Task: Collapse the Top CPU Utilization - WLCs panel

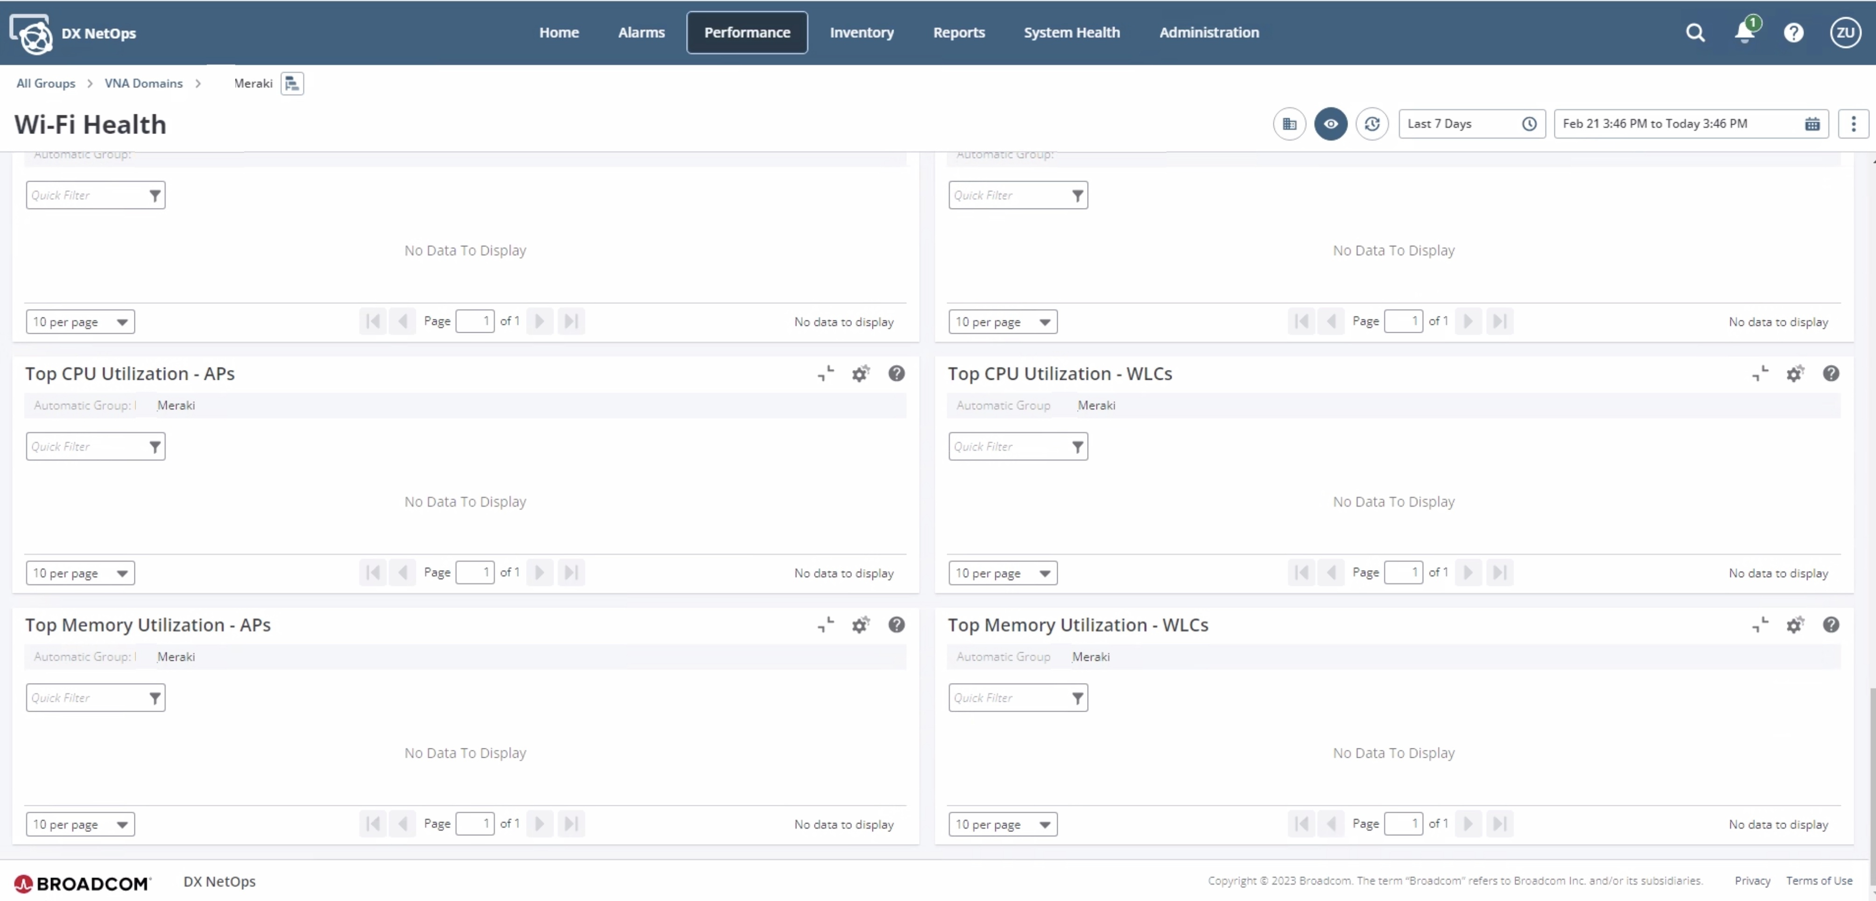Action: click(1759, 373)
